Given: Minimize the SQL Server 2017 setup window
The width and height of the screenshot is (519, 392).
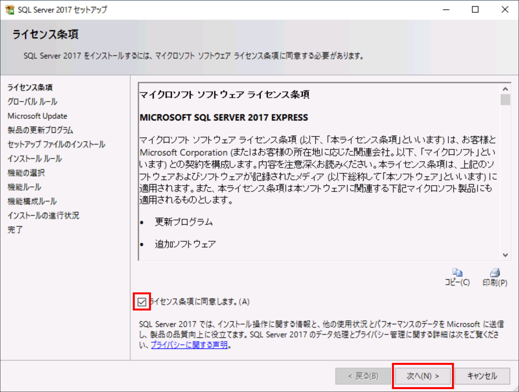Looking at the screenshot, I should coord(446,10).
